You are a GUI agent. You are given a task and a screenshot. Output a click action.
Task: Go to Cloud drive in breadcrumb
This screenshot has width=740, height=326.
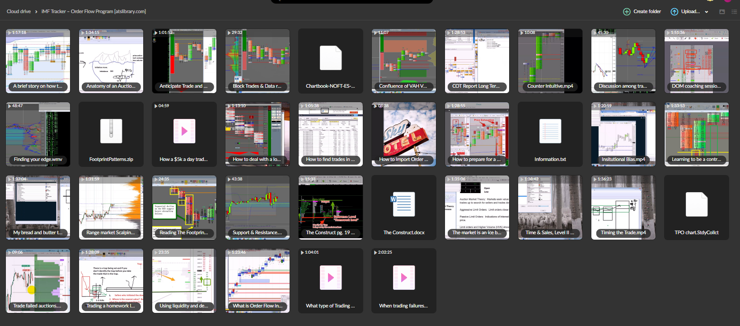click(19, 11)
